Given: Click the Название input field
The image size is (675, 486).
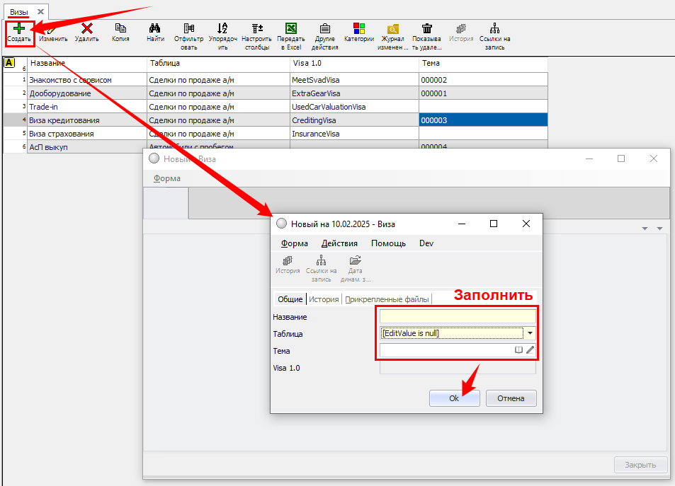Looking at the screenshot, I should pyautogui.click(x=457, y=317).
